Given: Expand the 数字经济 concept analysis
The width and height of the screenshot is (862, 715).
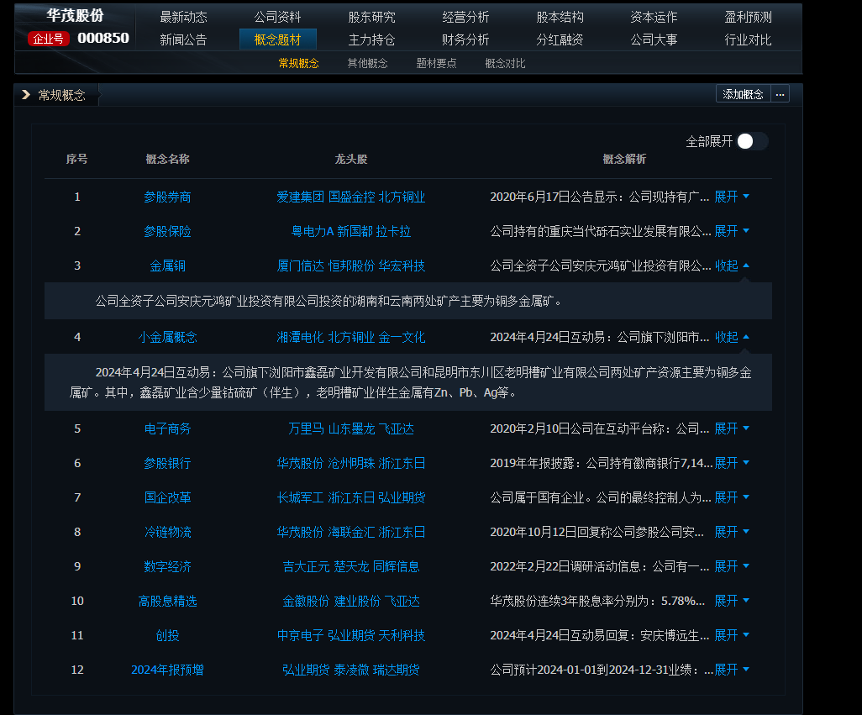Looking at the screenshot, I should [732, 566].
